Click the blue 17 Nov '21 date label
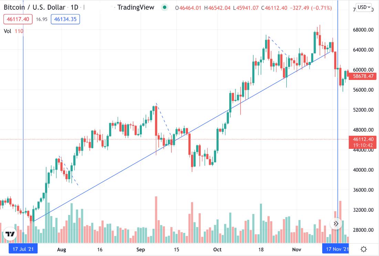Viewport: 379px width, 256px height. (336, 249)
